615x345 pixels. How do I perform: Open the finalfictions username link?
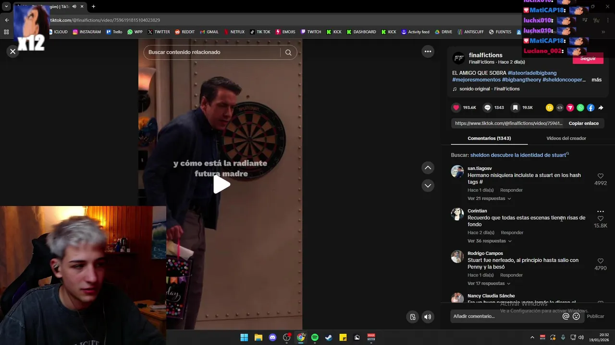(x=485, y=55)
